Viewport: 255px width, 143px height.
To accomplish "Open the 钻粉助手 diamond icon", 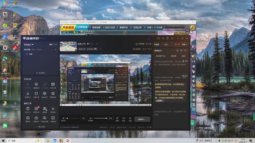I will (x=45, y=93).
